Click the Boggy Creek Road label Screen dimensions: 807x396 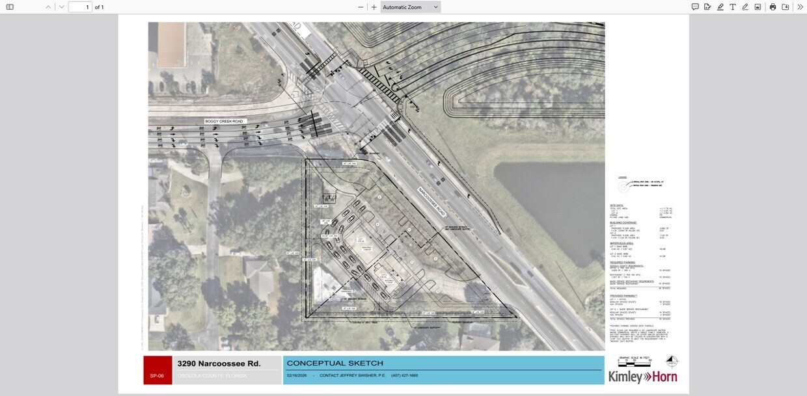pos(224,121)
